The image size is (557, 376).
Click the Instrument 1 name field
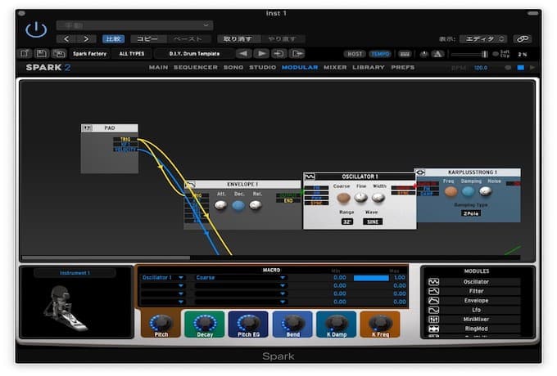tap(75, 273)
